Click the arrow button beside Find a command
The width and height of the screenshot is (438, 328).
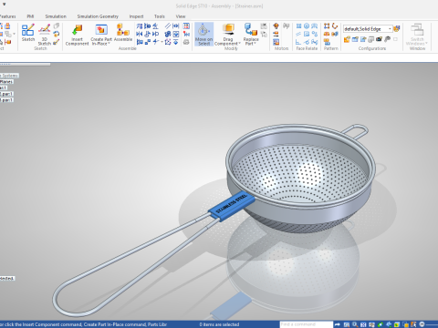337,324
